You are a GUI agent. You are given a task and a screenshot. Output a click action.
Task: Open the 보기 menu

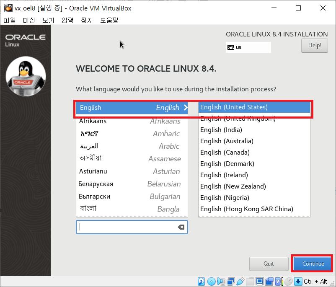tap(48, 20)
